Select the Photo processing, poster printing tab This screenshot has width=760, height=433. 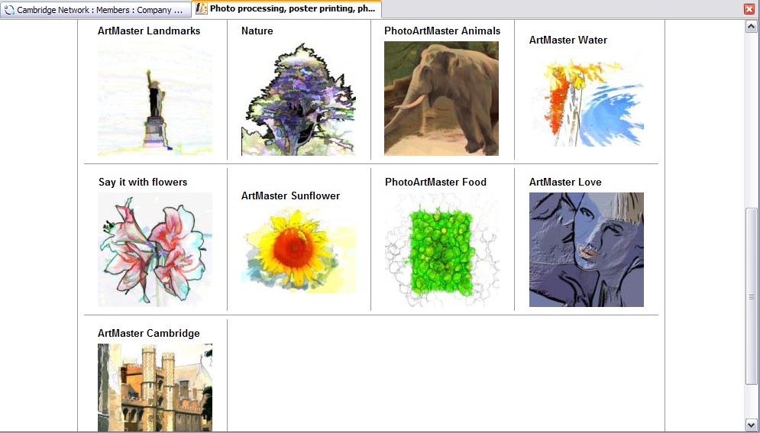[286, 8]
